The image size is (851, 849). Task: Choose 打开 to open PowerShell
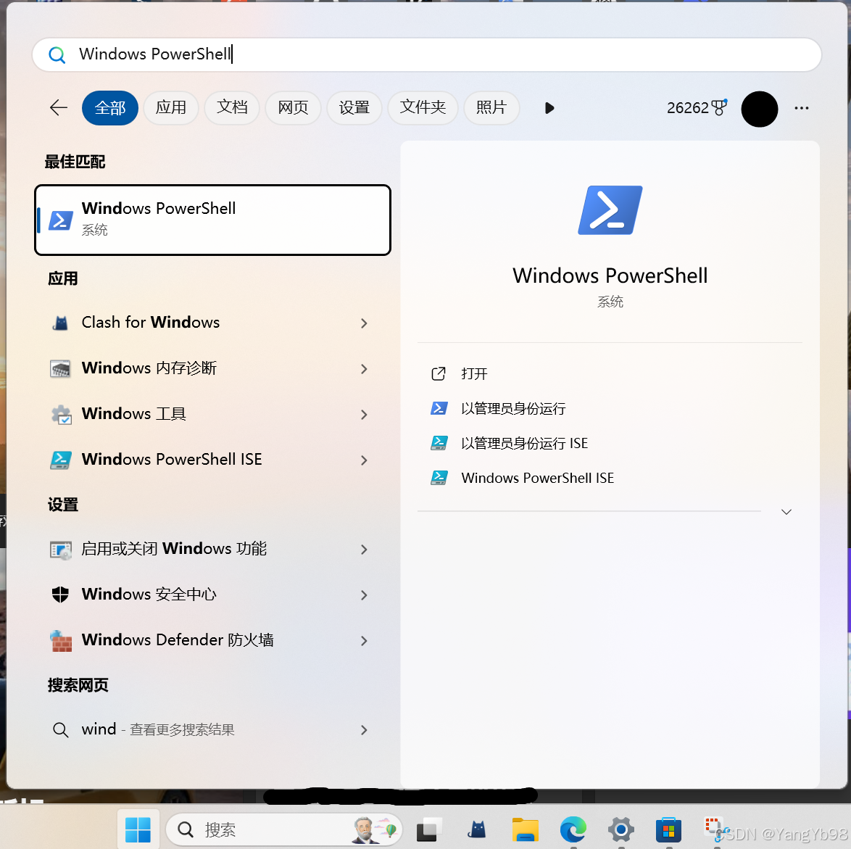coord(474,373)
